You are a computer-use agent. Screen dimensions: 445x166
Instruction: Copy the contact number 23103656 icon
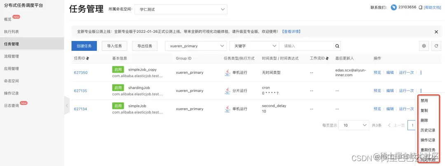tap(421, 7)
